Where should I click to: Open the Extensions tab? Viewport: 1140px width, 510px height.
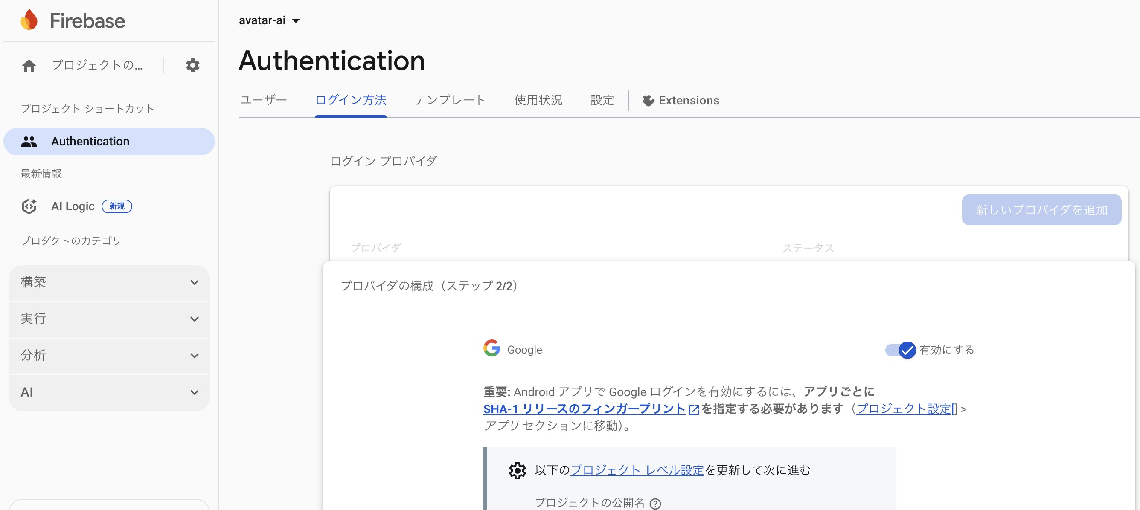click(x=681, y=101)
